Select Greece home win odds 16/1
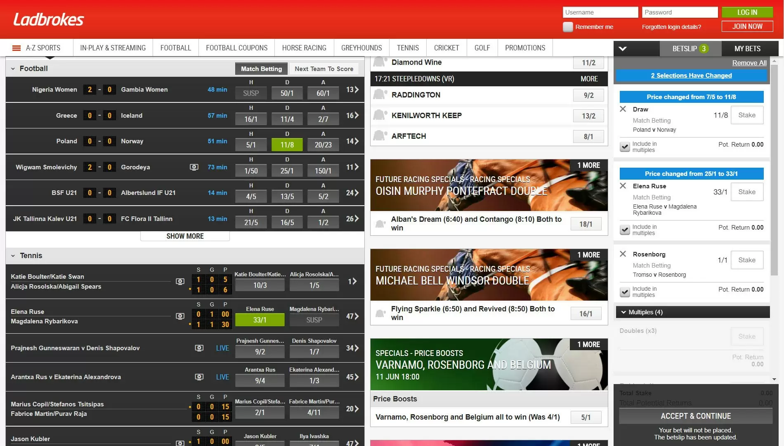The image size is (784, 446). coord(251,119)
